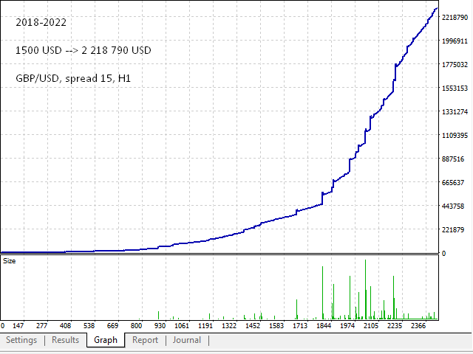Click the peak of the blue balance curve
Image resolution: width=473 pixels, height=354 pixels.
pyautogui.click(x=436, y=9)
